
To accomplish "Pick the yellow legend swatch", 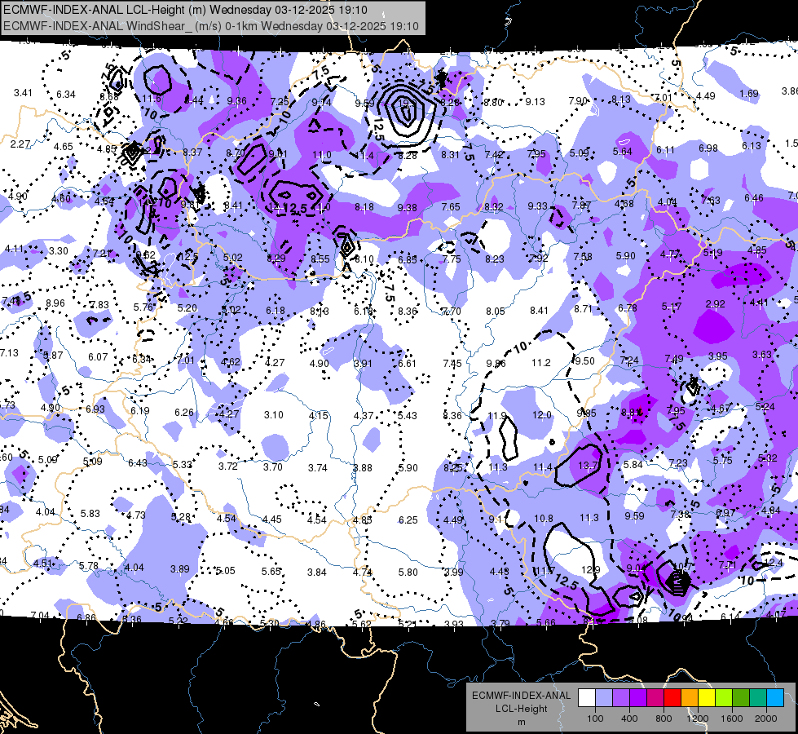I will pyautogui.click(x=707, y=698).
